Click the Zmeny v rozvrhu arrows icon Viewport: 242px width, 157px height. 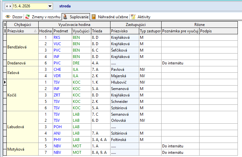click(x=28, y=17)
